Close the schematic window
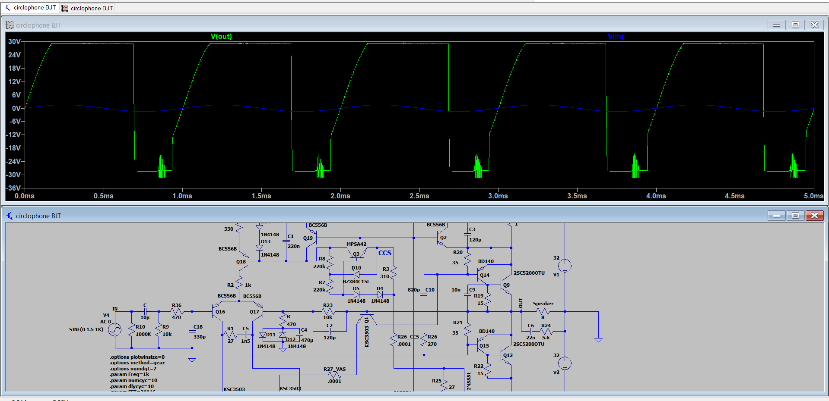 point(814,216)
